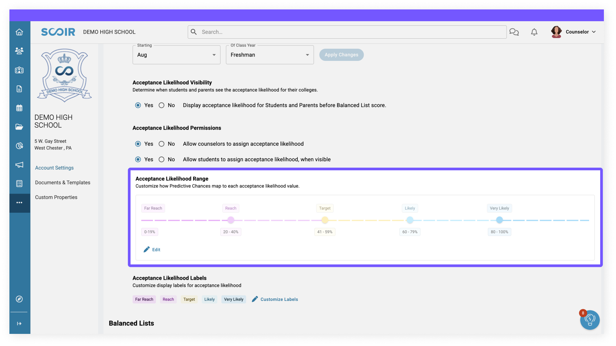The image size is (616, 346).
Task: Open Account Settings
Action: (x=55, y=168)
